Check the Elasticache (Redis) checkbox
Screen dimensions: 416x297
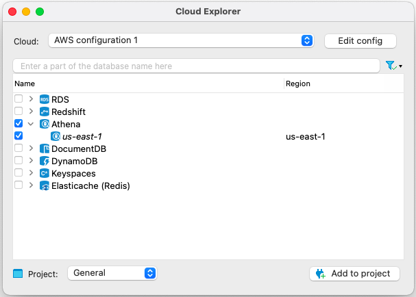click(x=19, y=185)
